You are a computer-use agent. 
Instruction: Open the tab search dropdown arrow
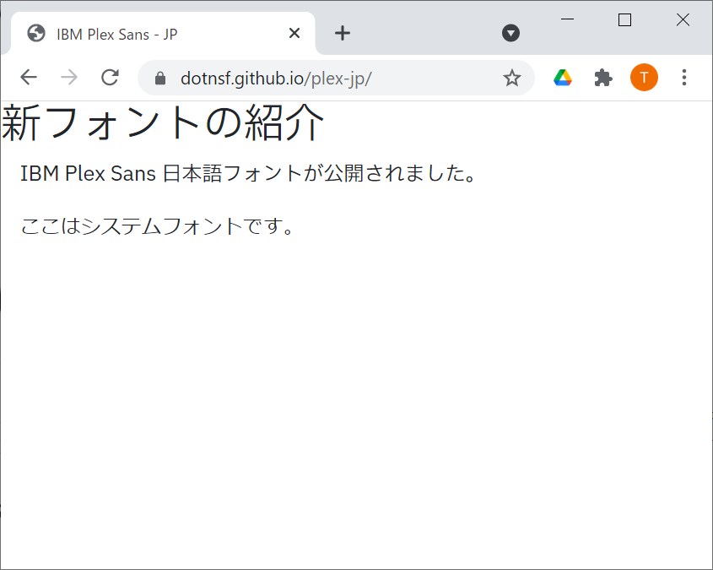point(510,33)
